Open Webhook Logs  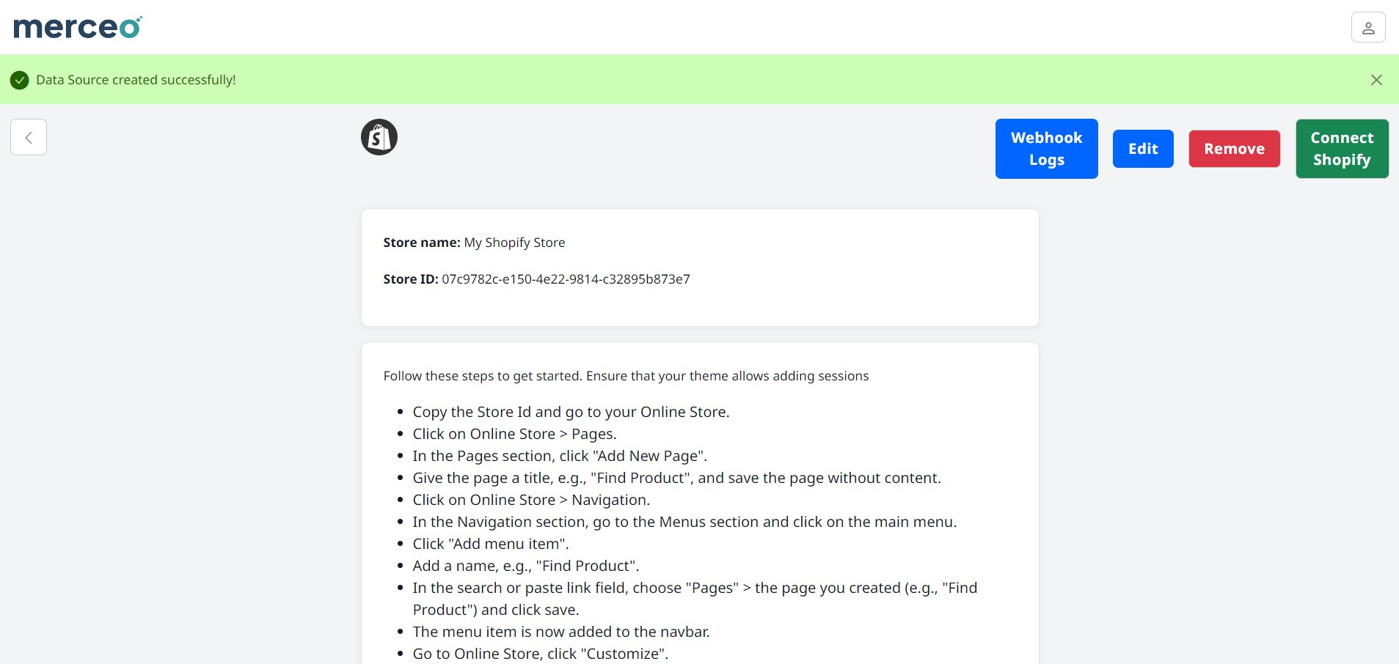pyautogui.click(x=1046, y=149)
